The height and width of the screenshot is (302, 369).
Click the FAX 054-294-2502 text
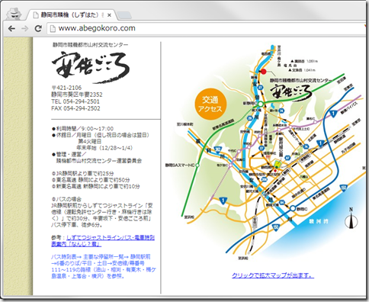[x=75, y=108]
